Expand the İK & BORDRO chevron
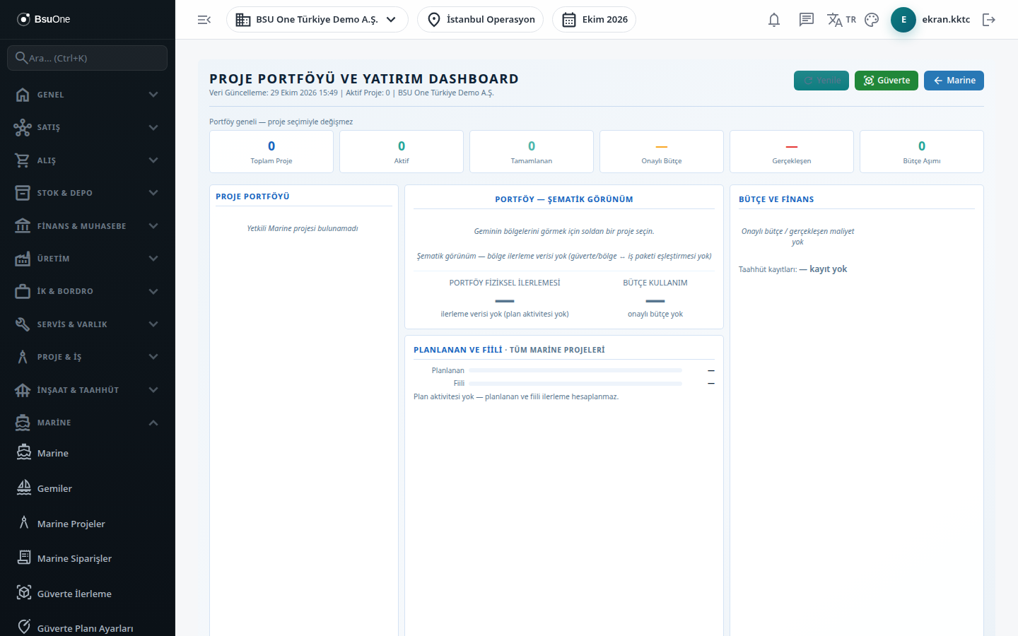The width and height of the screenshot is (1018, 636). [x=153, y=291]
